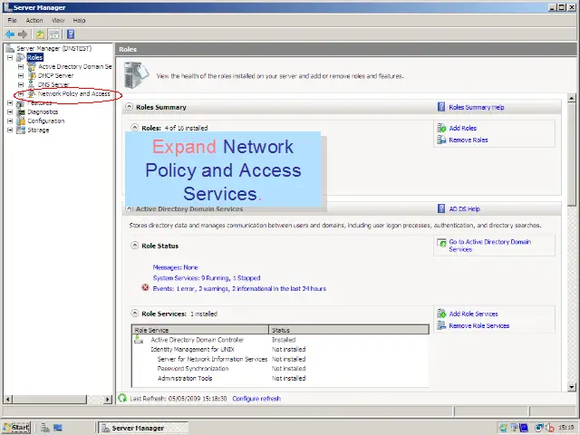Expand Network Policy and Access node
Viewport: 580px width, 435px height.
click(x=21, y=94)
